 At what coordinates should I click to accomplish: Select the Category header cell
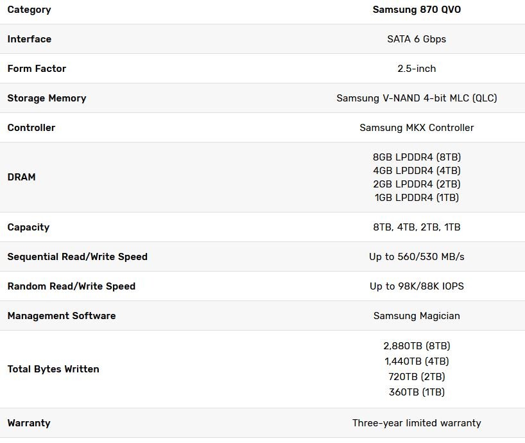click(29, 10)
